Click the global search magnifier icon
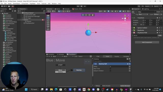The width and height of the screenshot is (163, 92). (143, 6)
